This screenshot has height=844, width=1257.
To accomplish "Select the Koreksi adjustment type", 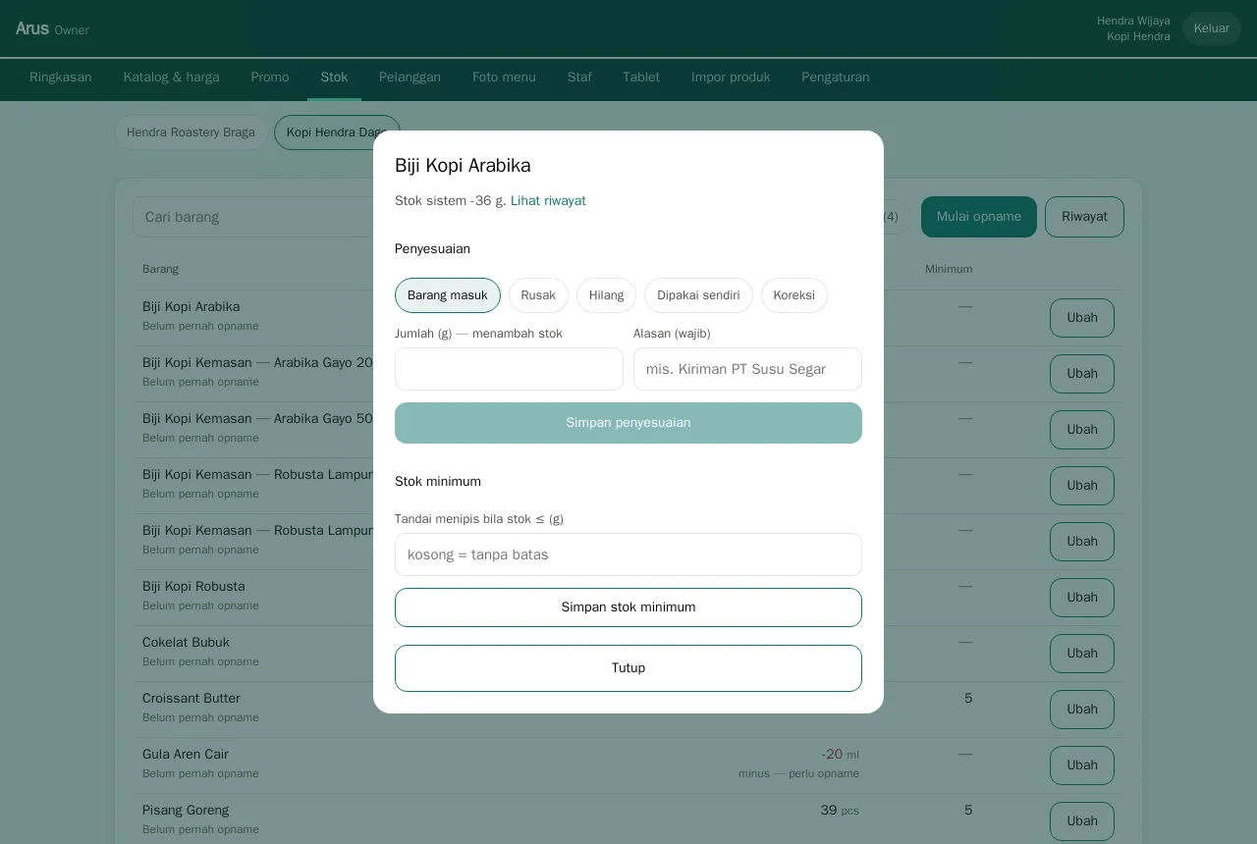I will tap(794, 295).
